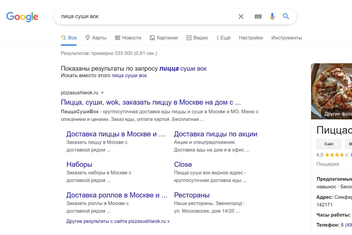
Task: Clear the search query with X icon
Action: 241,16
